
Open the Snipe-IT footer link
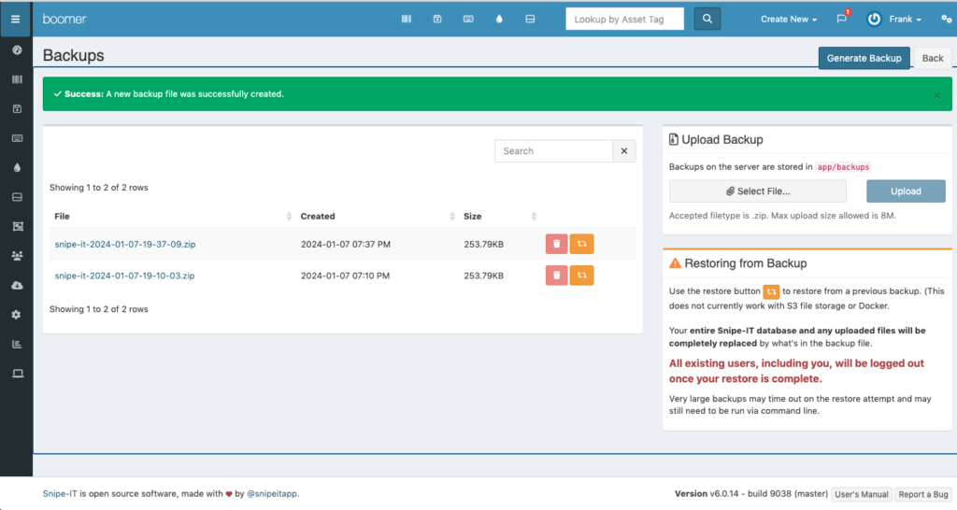(60, 493)
